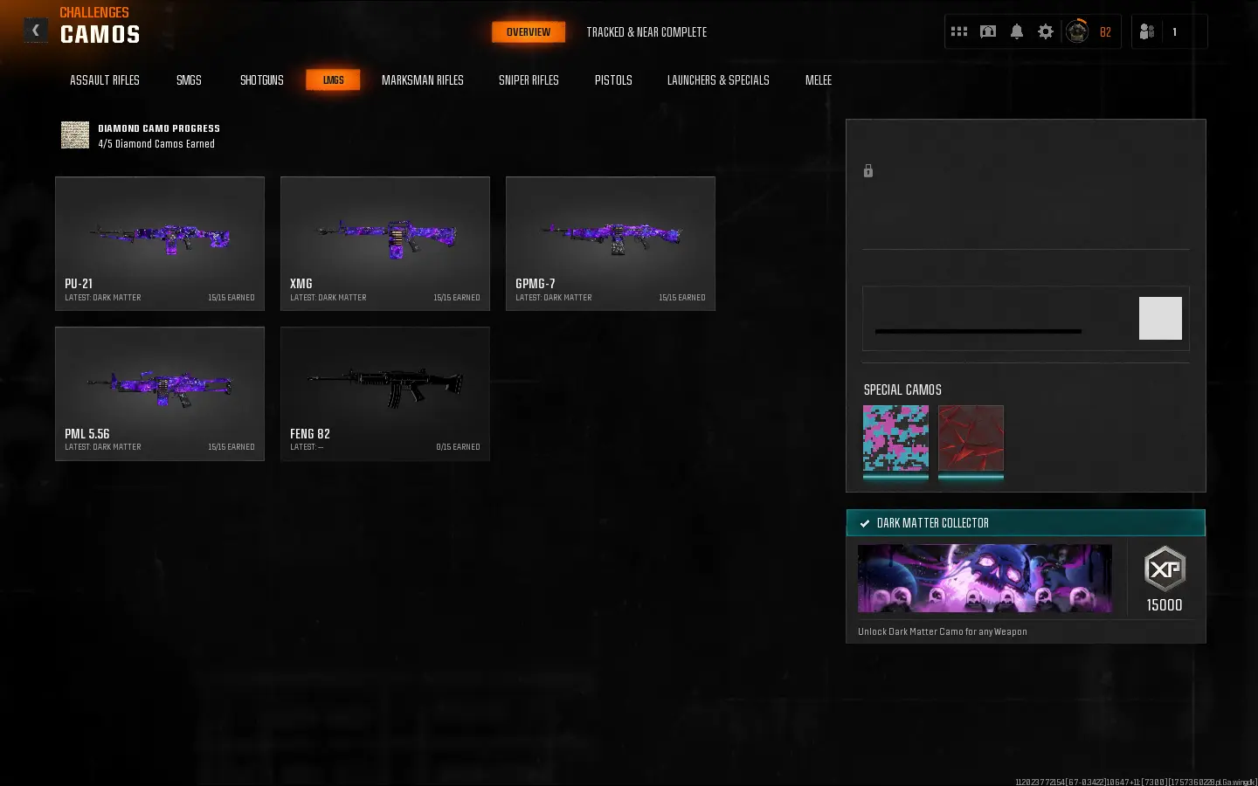Click the Diamond Camo Progress swatch icon
Image resolution: width=1258 pixels, height=786 pixels.
tap(75, 135)
